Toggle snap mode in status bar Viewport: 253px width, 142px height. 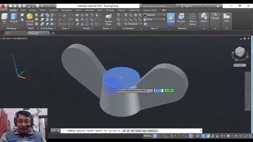[159, 136]
